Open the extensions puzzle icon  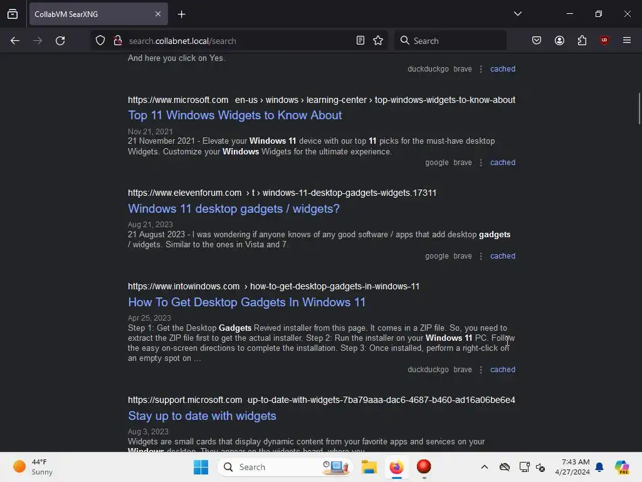(x=582, y=41)
